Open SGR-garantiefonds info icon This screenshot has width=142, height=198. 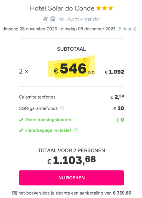(x=62, y=108)
